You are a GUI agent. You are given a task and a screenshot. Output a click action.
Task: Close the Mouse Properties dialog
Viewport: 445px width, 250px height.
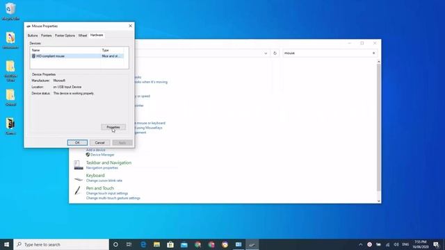point(130,26)
